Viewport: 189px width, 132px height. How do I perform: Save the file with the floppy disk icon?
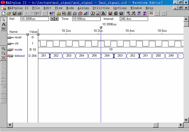pyautogui.click(x=14, y=13)
